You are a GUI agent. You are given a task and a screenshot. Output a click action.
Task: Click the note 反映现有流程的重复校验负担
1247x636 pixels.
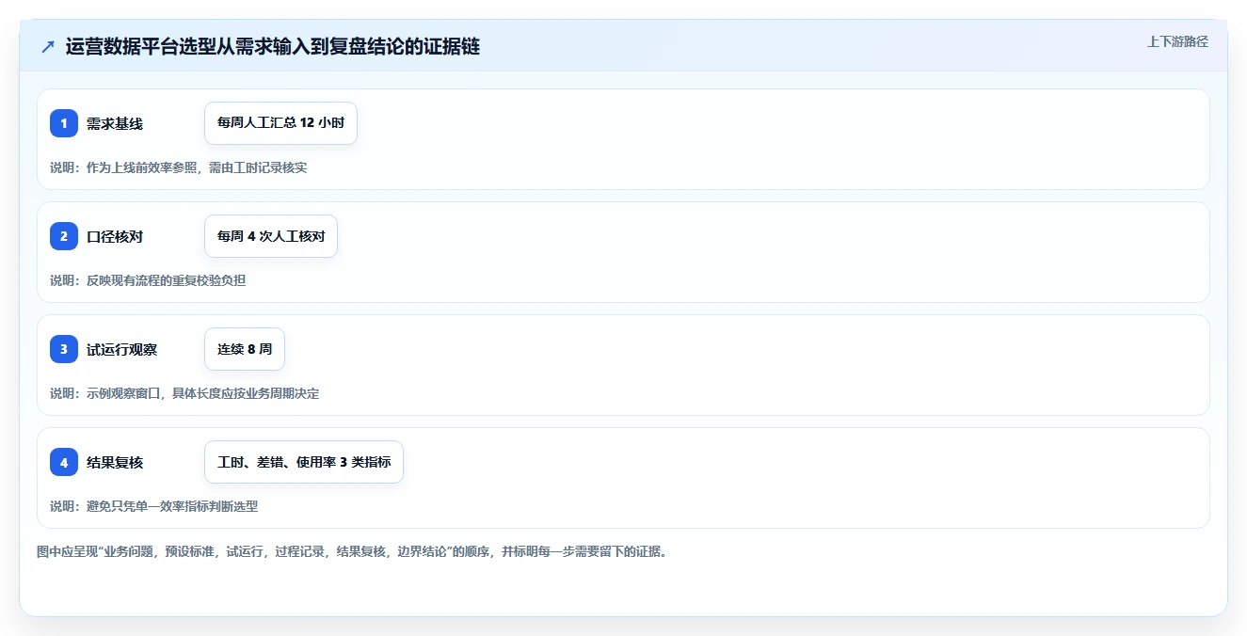[x=148, y=280]
